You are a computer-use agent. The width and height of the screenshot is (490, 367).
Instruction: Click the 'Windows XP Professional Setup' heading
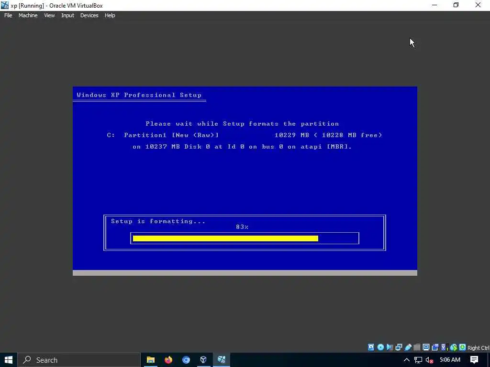(x=139, y=95)
